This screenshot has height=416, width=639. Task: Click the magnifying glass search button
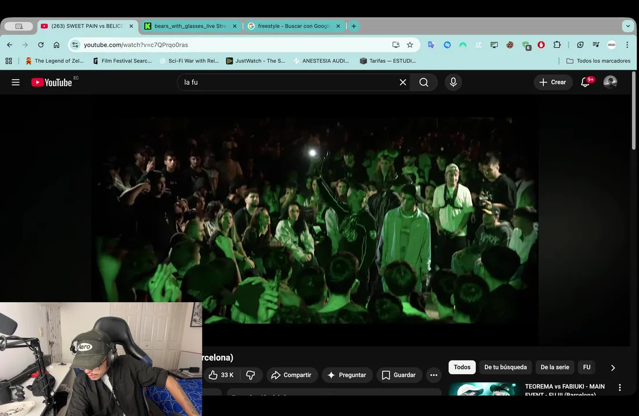click(x=424, y=83)
